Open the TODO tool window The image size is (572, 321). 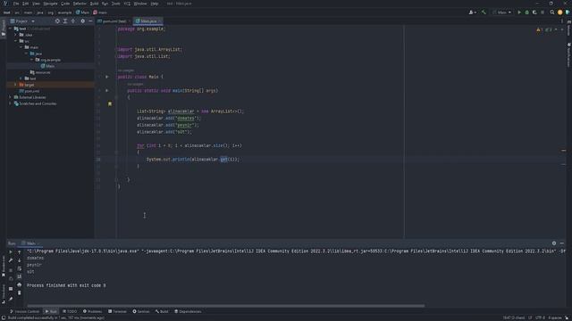click(70, 311)
